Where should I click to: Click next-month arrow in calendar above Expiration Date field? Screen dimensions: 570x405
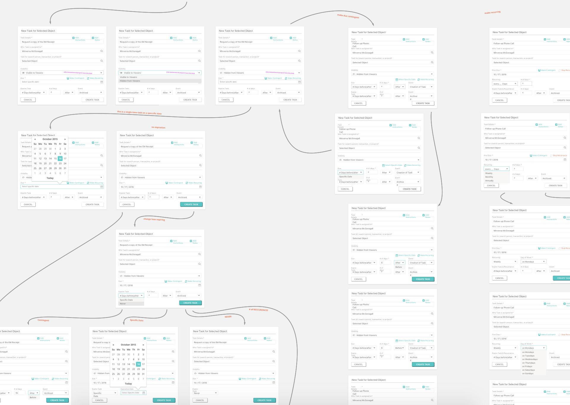143,345
